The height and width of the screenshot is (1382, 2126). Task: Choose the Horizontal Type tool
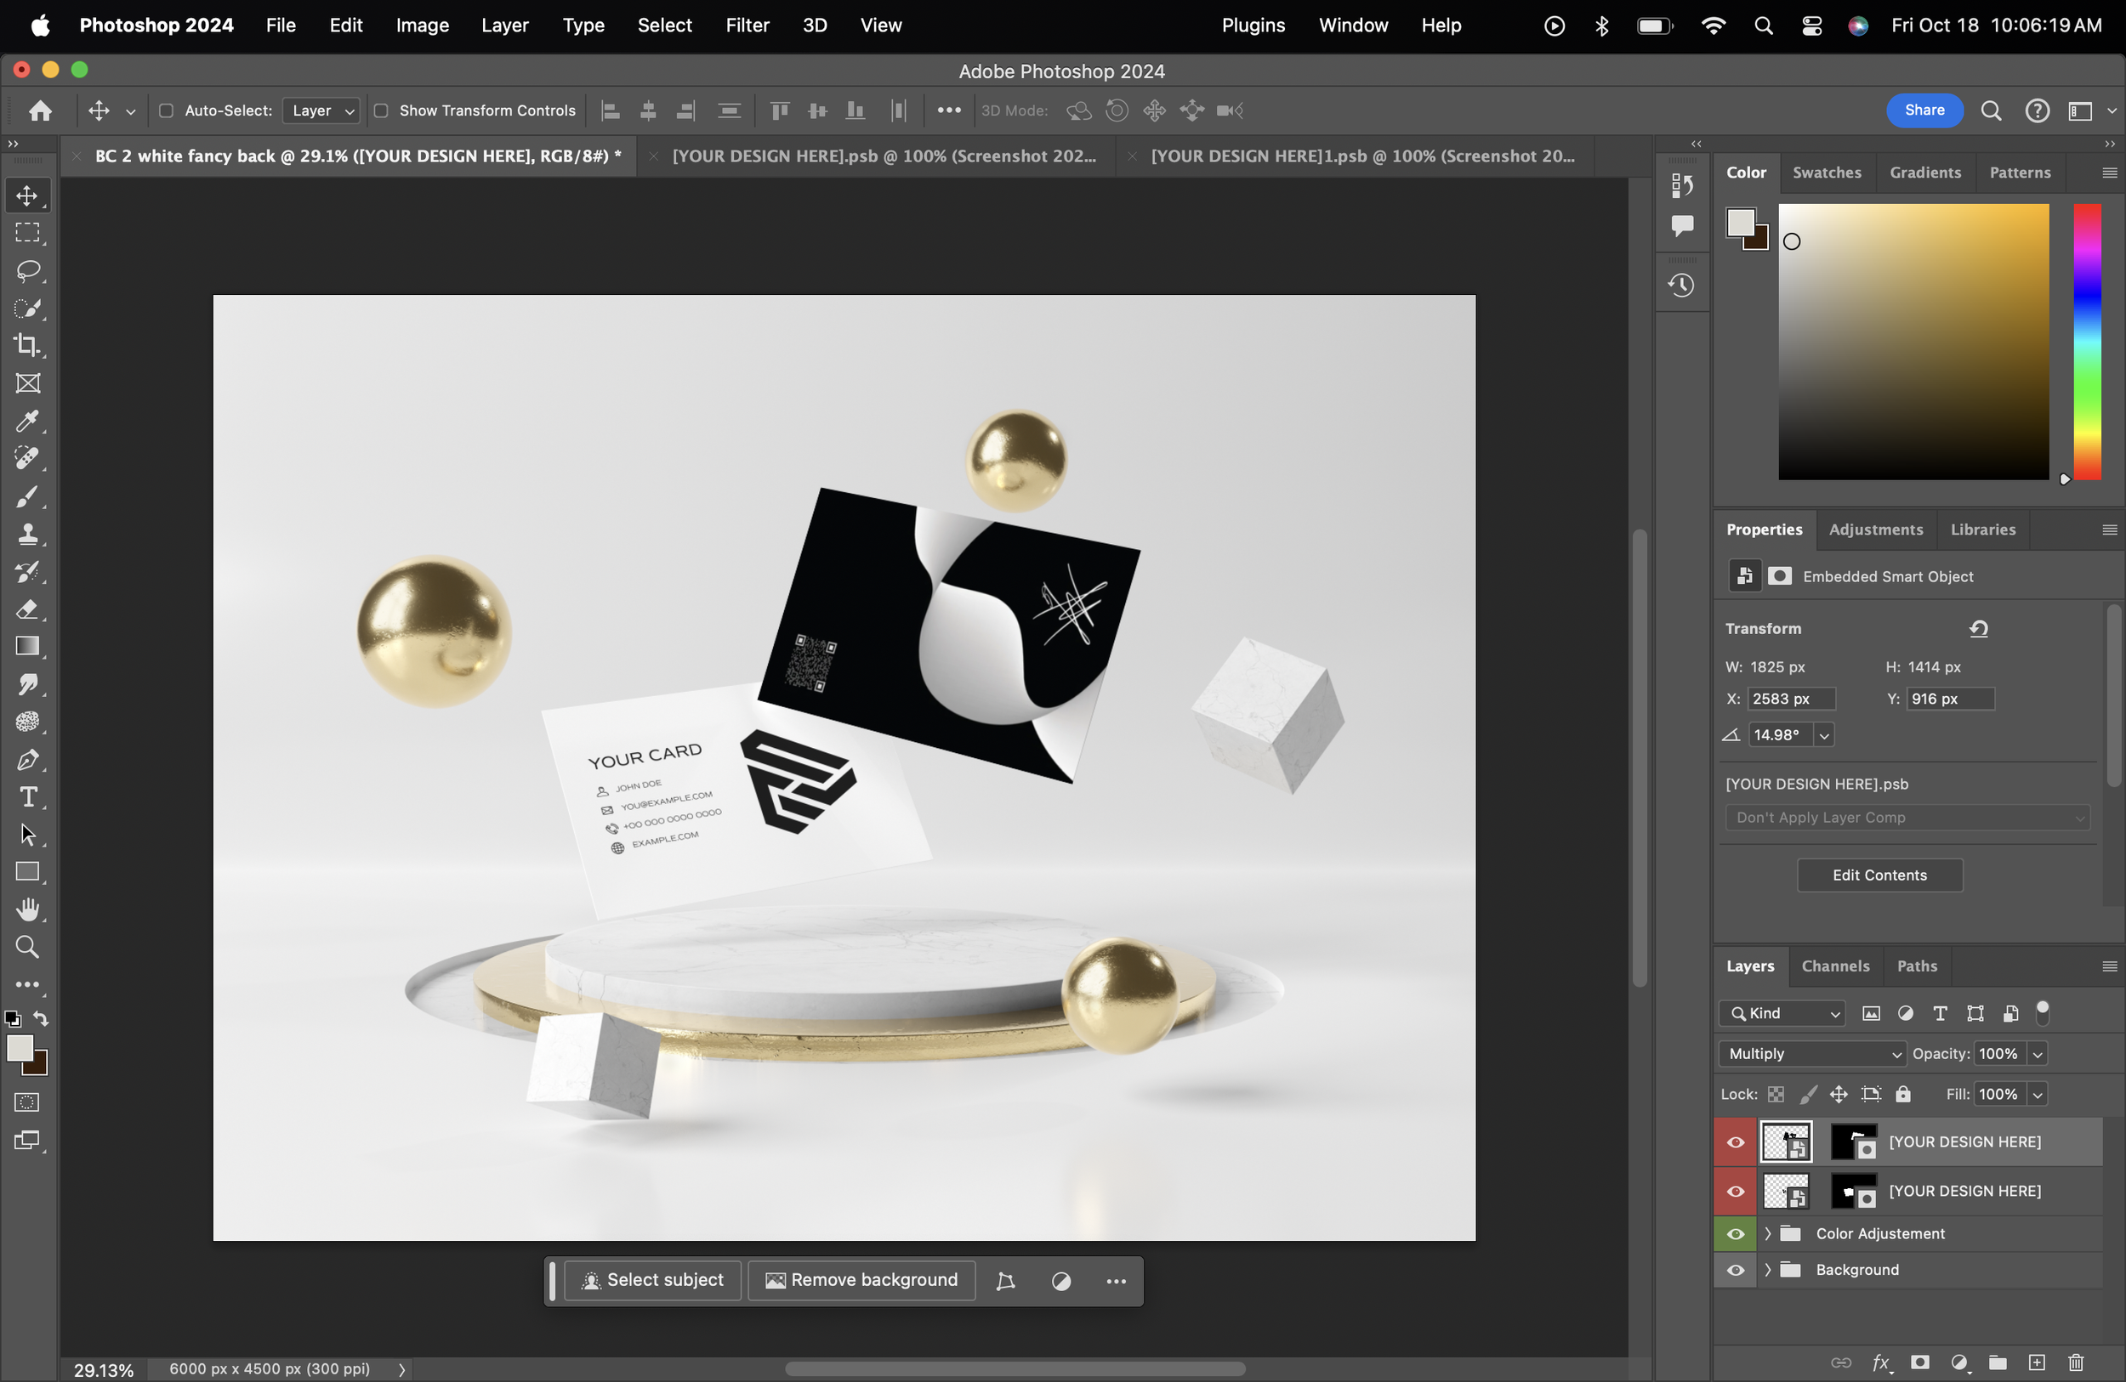(28, 796)
